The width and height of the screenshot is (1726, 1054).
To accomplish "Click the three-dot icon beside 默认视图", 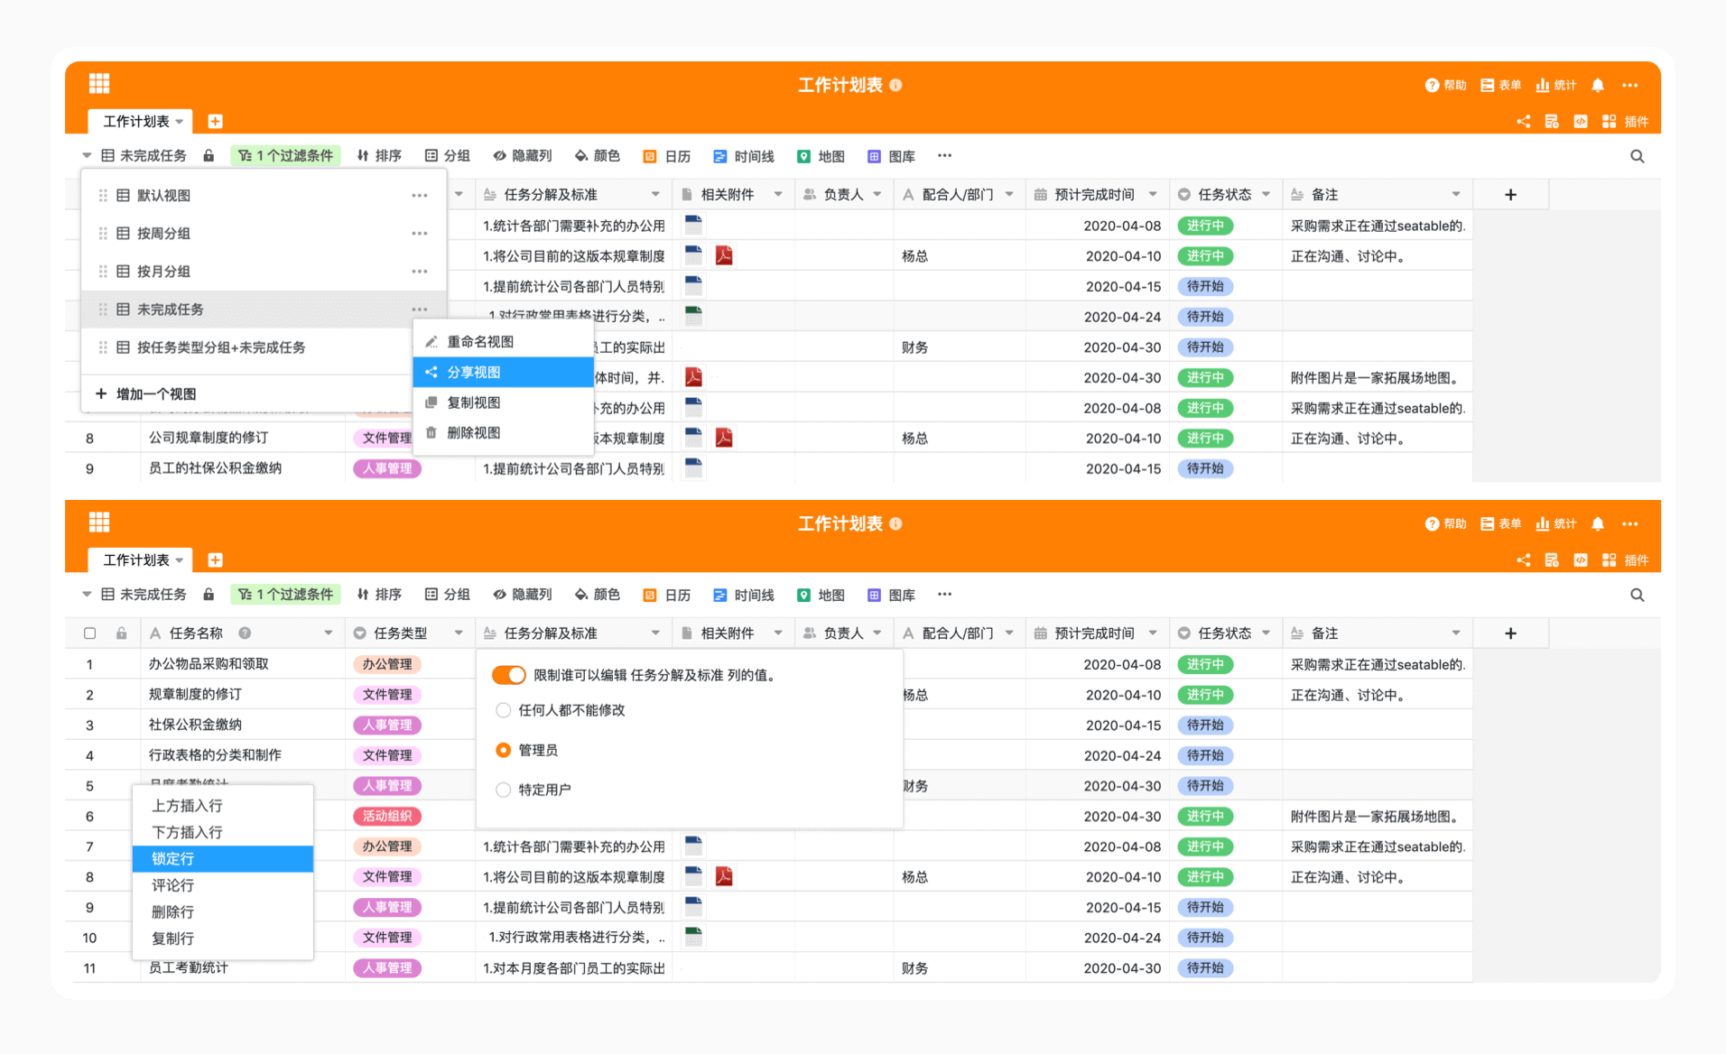I will (419, 196).
